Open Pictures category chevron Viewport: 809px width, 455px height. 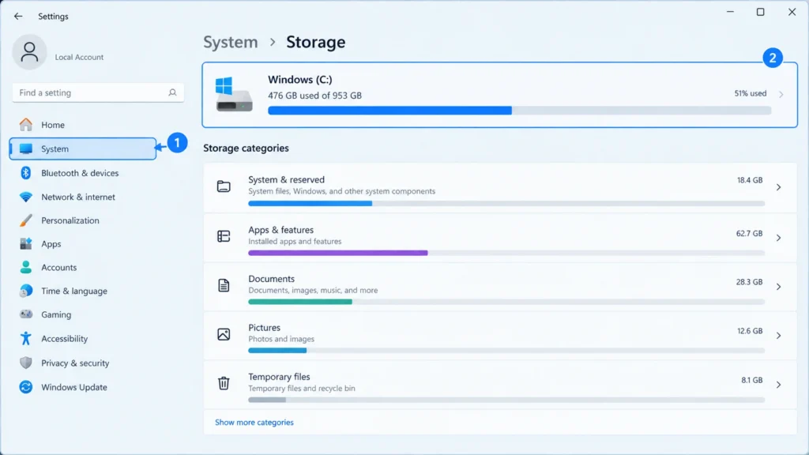tap(778, 335)
